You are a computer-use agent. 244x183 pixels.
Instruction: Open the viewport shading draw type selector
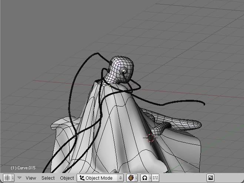click(132, 178)
